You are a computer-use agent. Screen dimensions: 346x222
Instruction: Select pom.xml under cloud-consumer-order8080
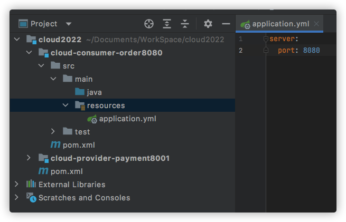79,145
